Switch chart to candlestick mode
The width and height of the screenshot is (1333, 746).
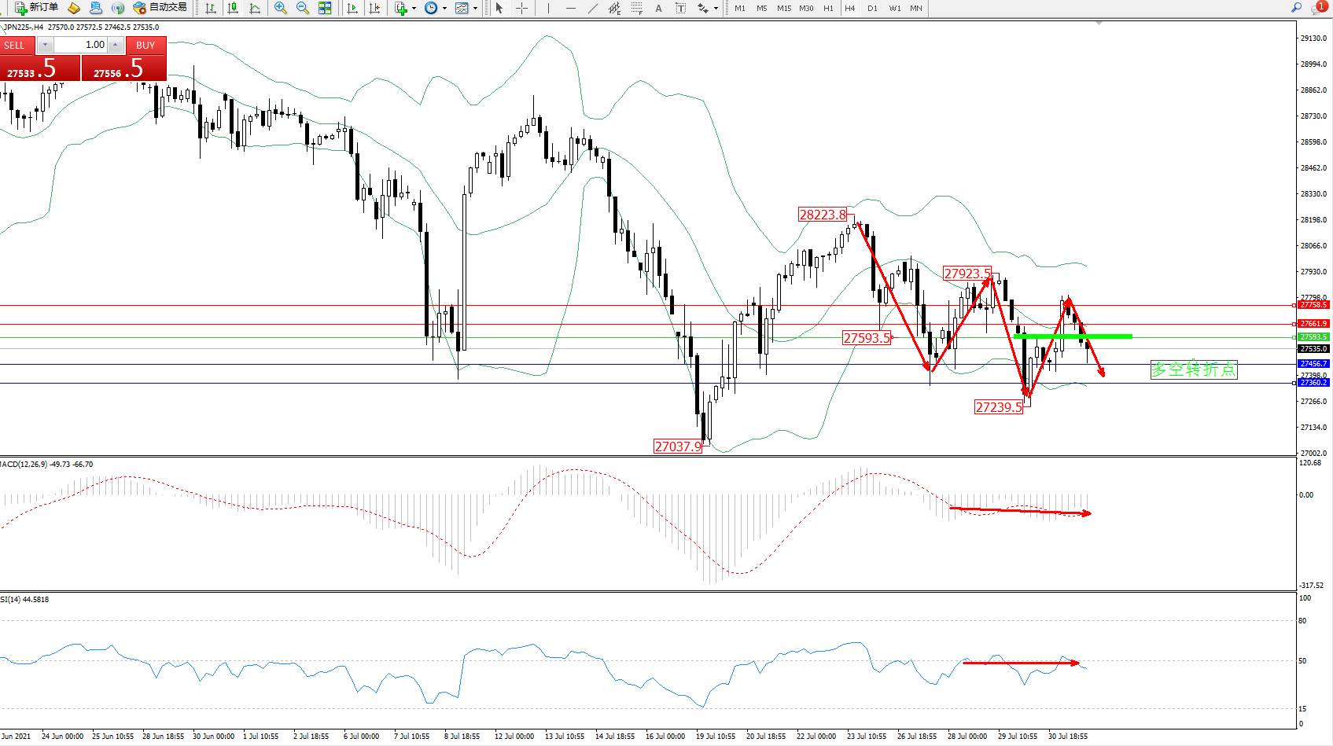233,8
